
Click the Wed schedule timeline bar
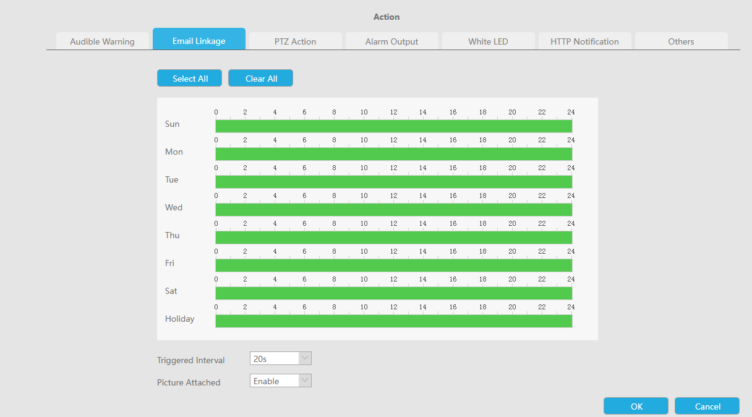(394, 210)
